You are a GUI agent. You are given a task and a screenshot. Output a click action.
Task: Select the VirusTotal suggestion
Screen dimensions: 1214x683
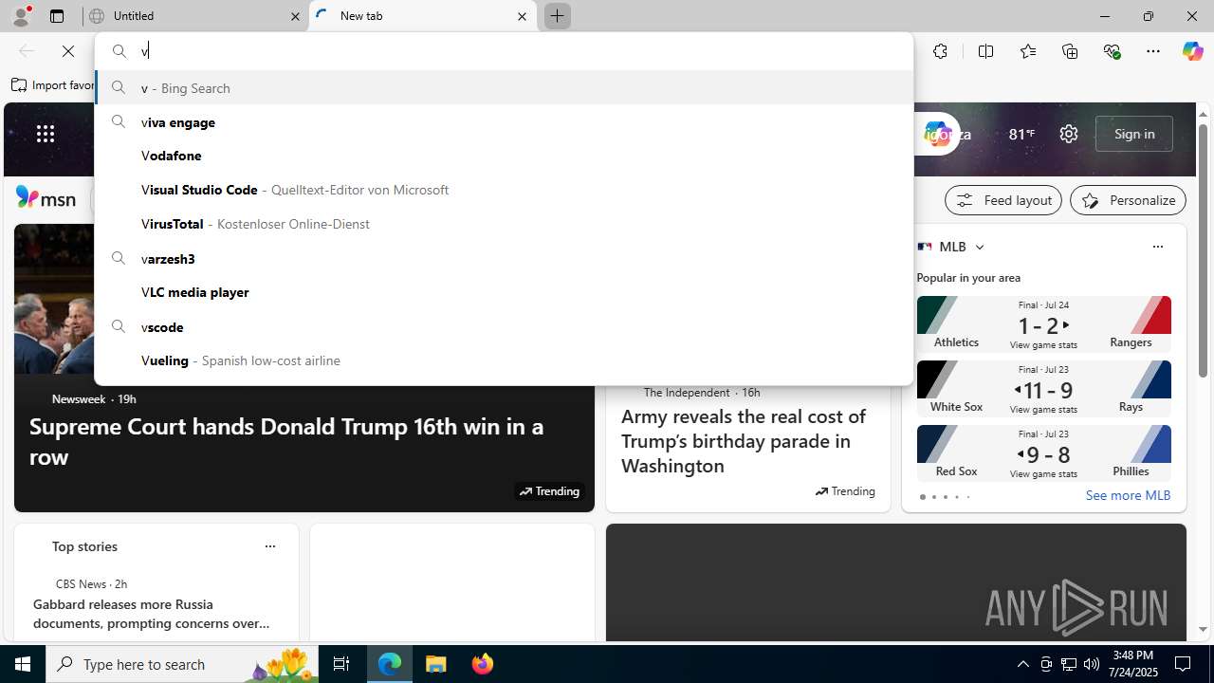click(504, 224)
